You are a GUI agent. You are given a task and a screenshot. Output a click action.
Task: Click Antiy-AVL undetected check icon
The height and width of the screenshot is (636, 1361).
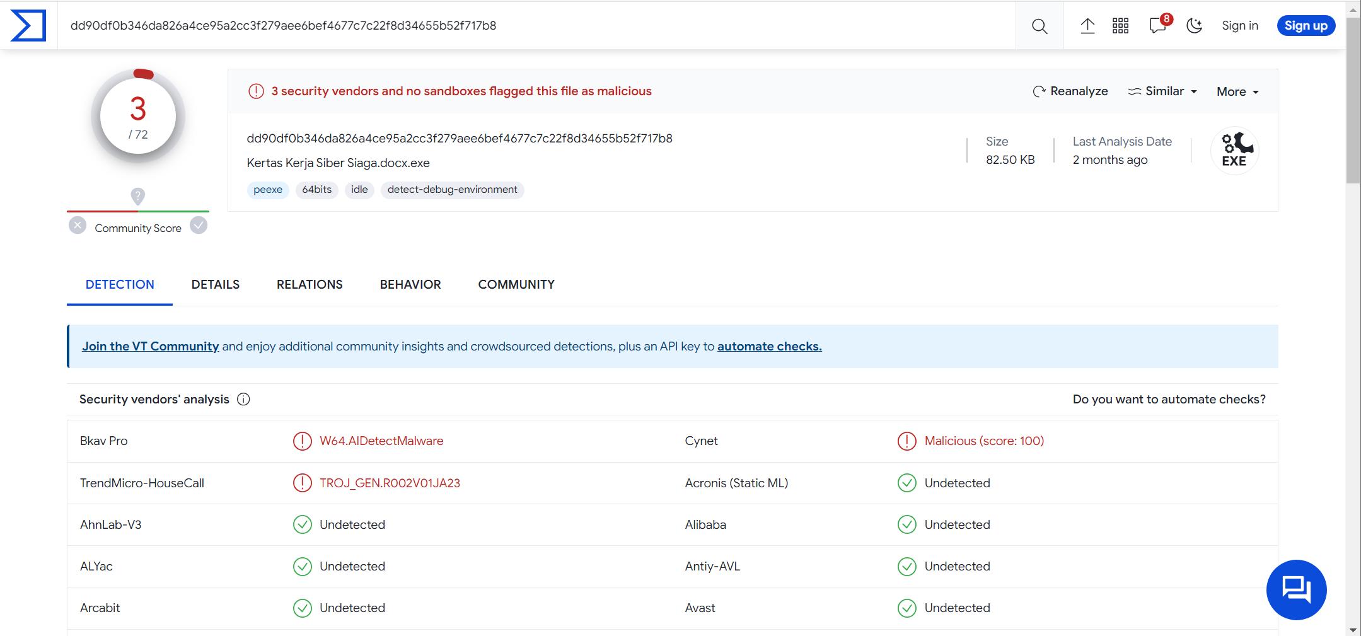point(907,567)
